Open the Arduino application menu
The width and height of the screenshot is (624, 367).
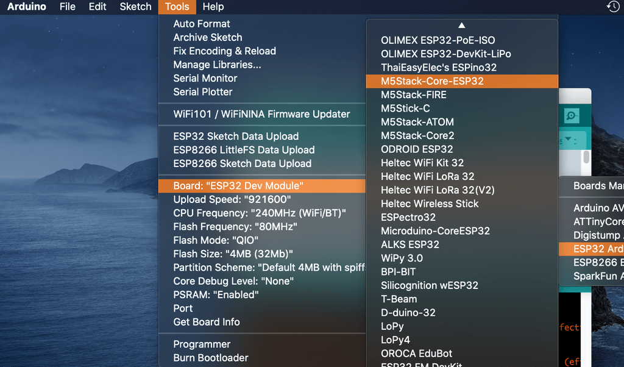pos(27,7)
